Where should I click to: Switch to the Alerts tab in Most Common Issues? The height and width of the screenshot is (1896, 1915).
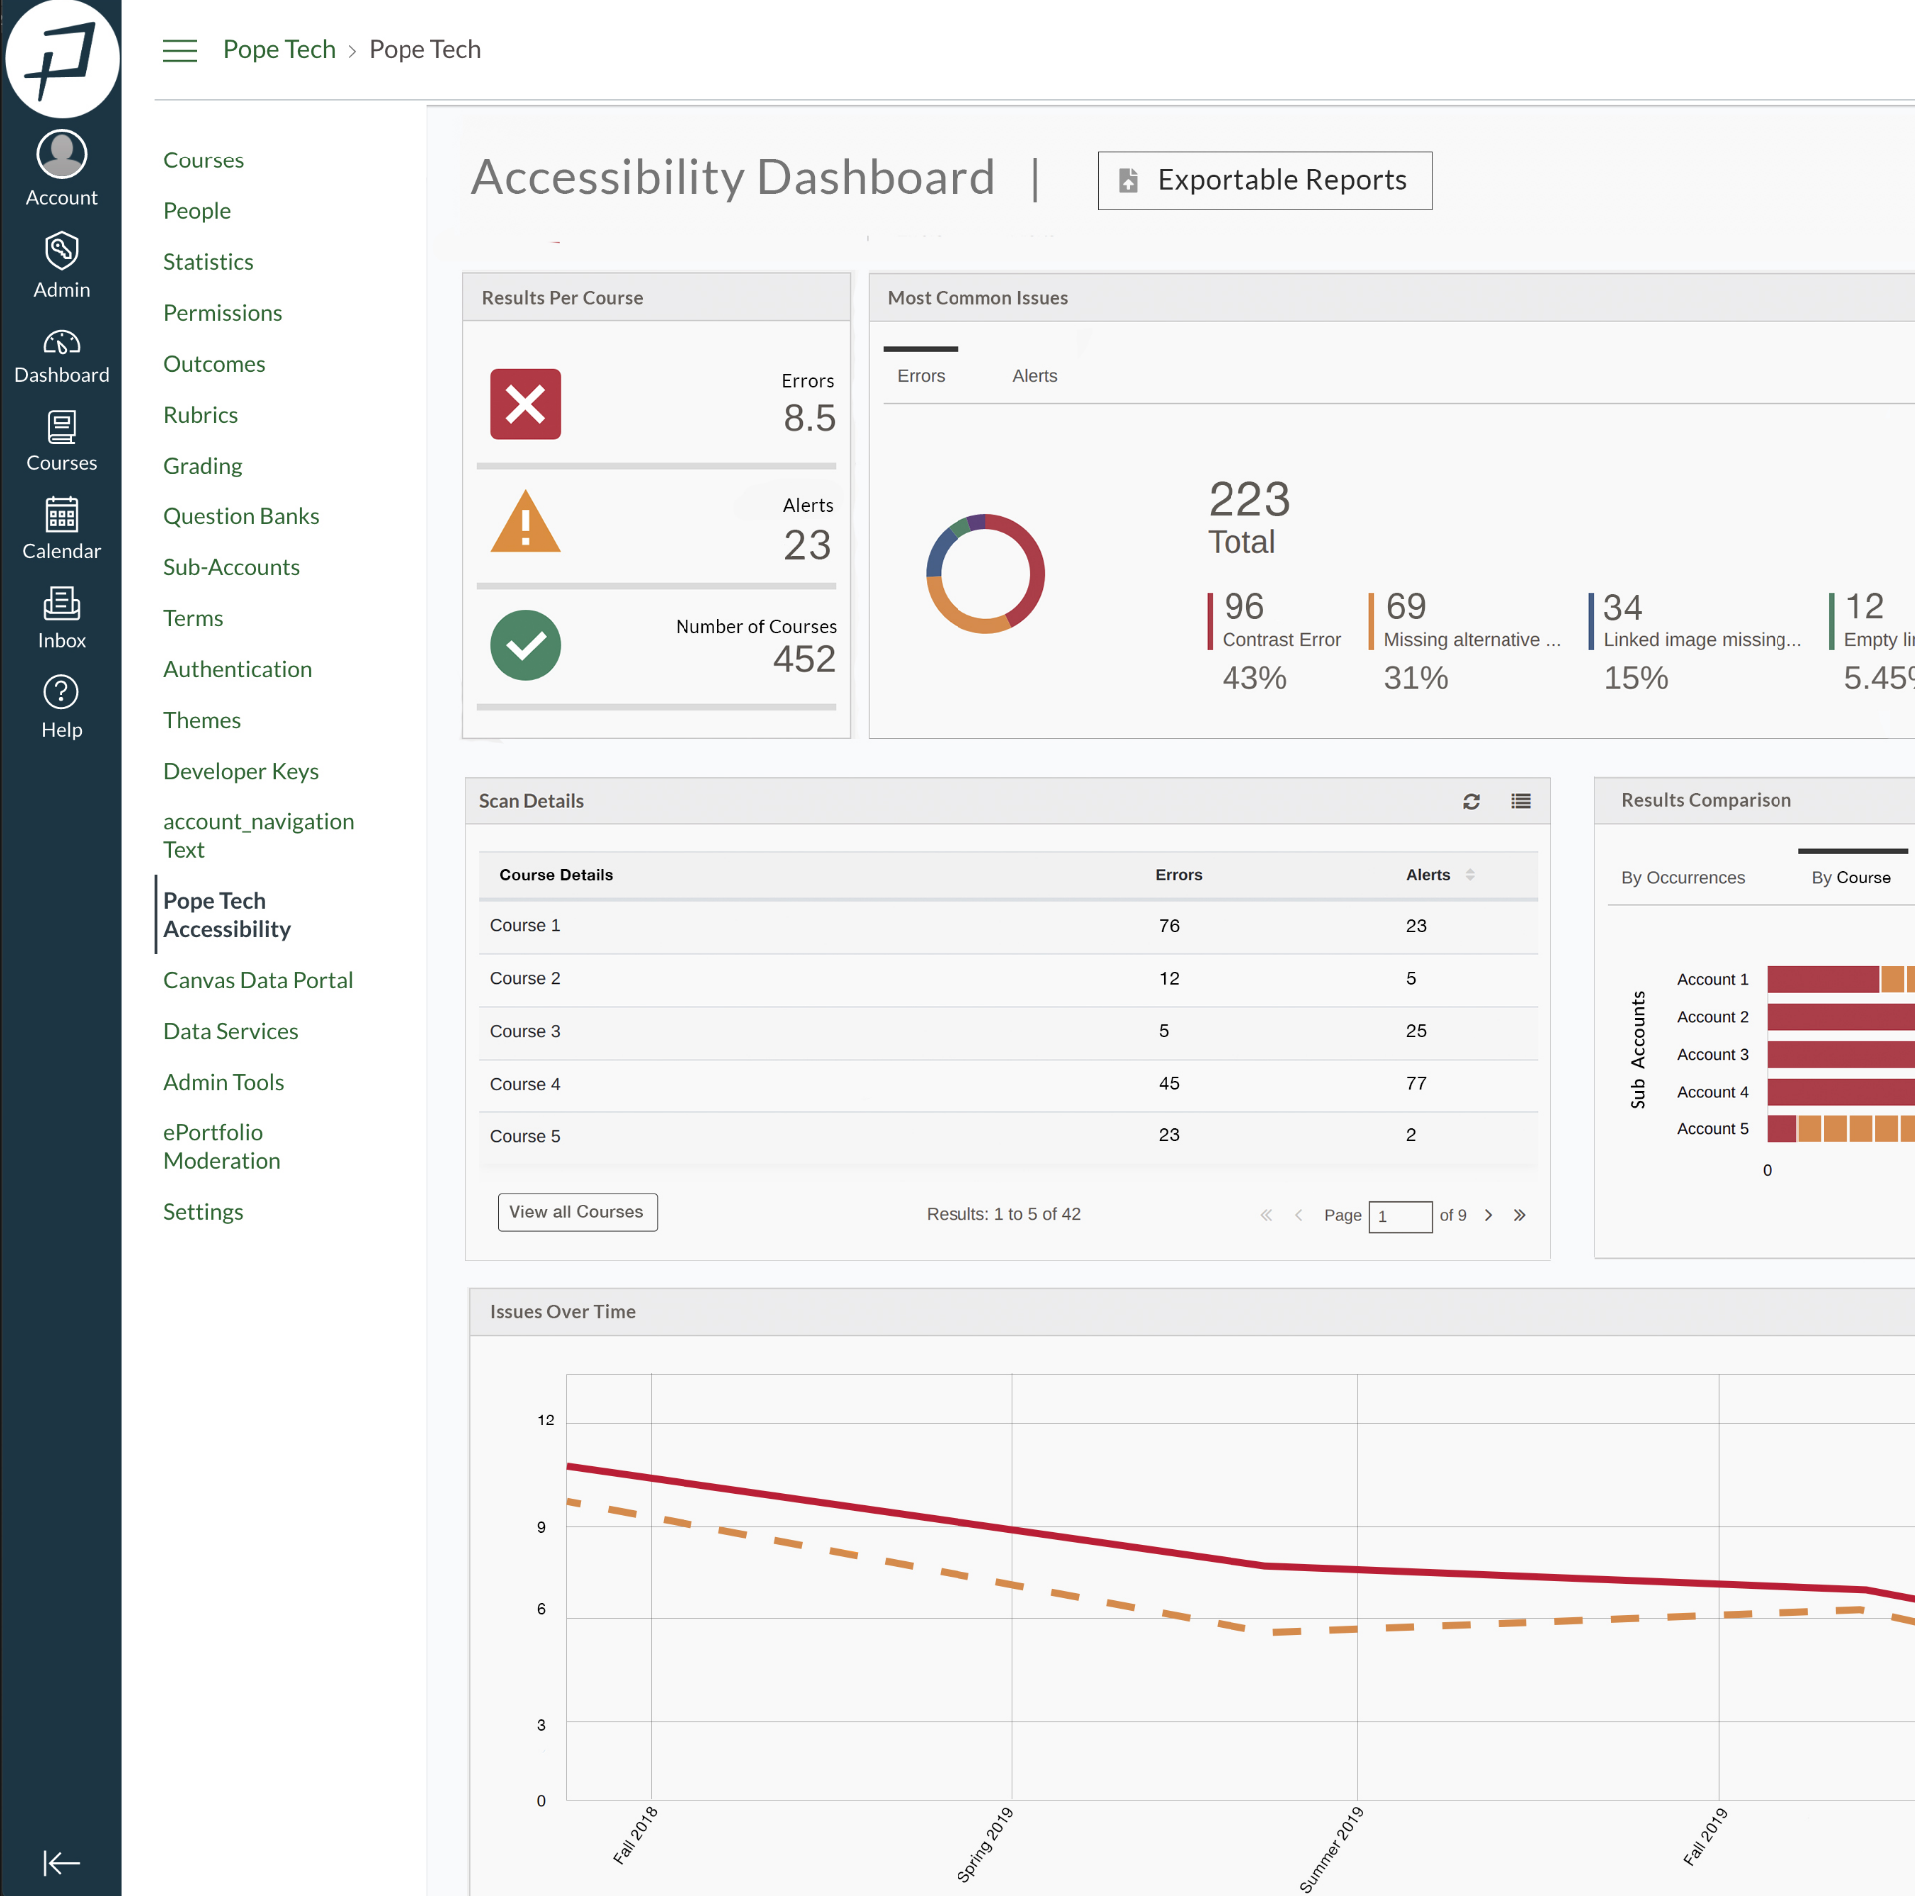[x=1034, y=376]
